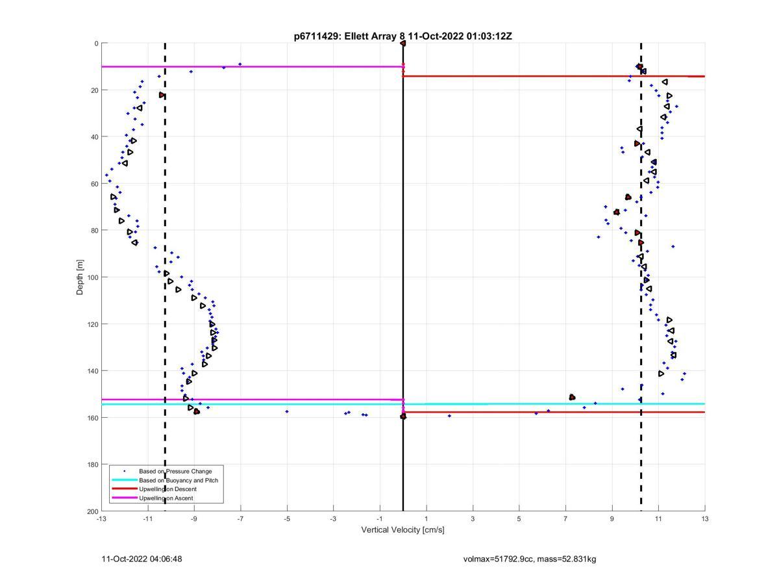The width and height of the screenshot is (779, 575).
Task: Click y-axis tick label '80'
Action: tap(94, 231)
